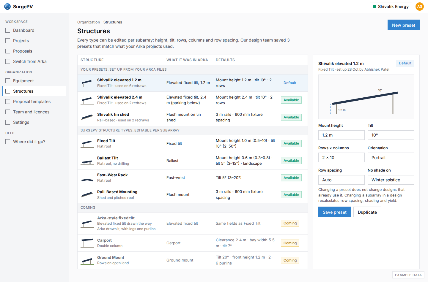The width and height of the screenshot is (428, 282).
Task: Click the Settings sidebar icon box
Action: 8,122
